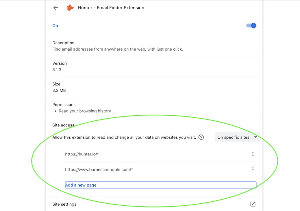Expand the On specific sites dropdown
Image resolution: width=300 pixels, height=211 pixels.
point(237,137)
